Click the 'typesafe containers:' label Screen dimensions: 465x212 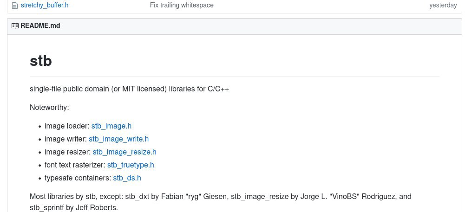(78, 178)
